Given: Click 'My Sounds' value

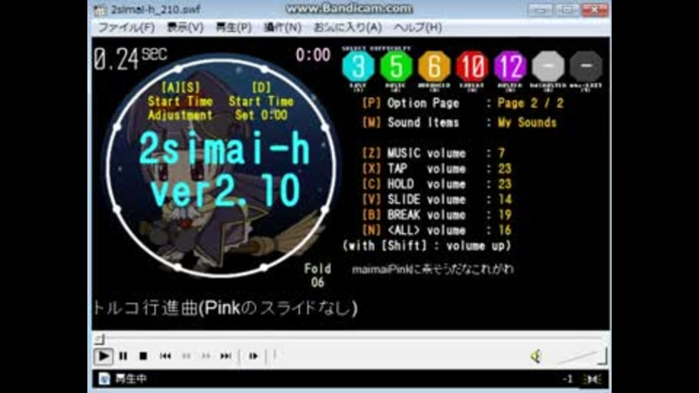Looking at the screenshot, I should (527, 122).
